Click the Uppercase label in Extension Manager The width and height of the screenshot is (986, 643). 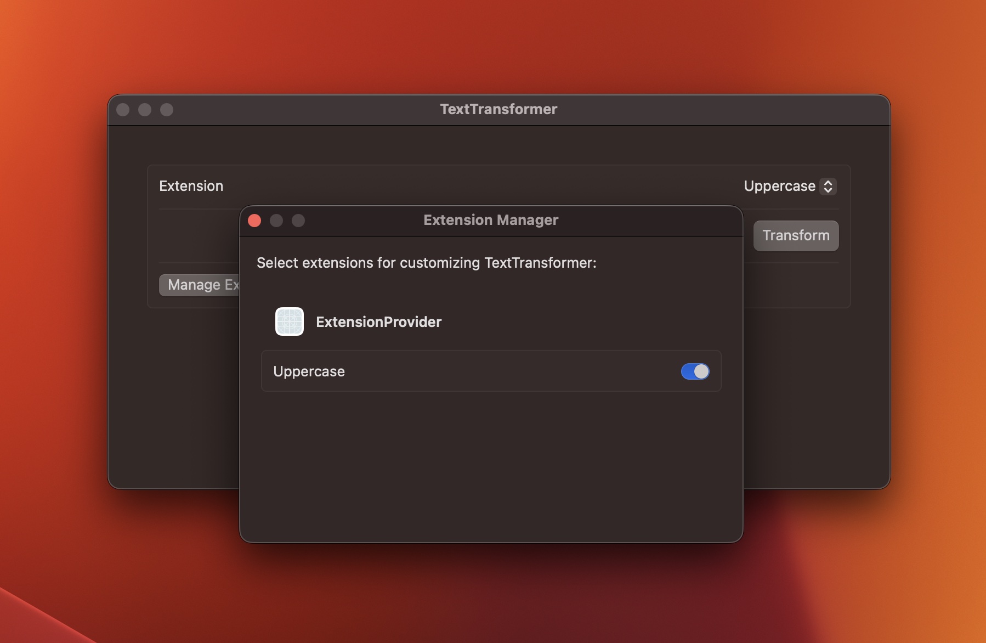tap(309, 371)
